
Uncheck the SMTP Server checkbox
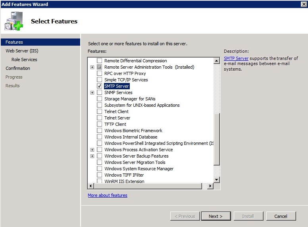point(100,86)
